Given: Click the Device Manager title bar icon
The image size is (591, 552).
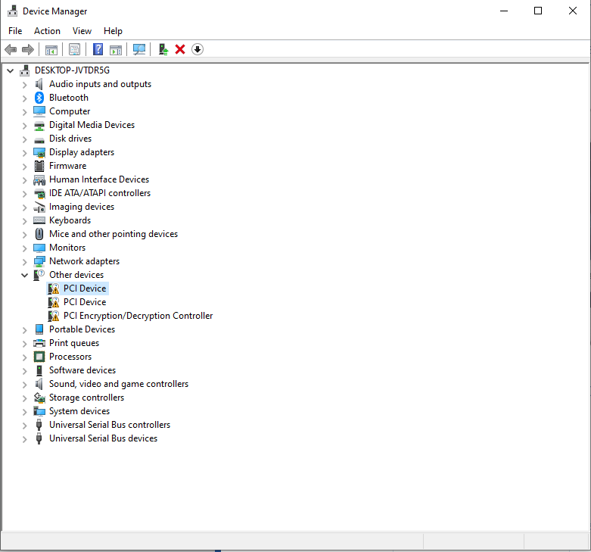Looking at the screenshot, I should click(x=12, y=11).
